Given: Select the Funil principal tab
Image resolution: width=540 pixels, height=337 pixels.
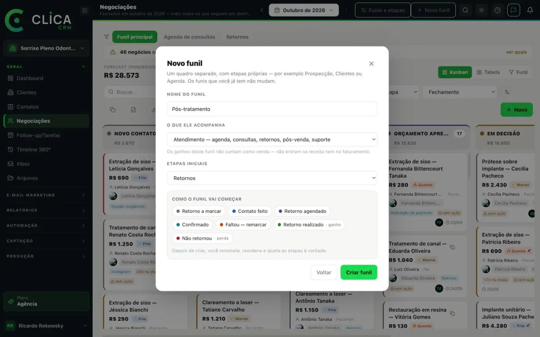Looking at the screenshot, I should click(x=135, y=37).
